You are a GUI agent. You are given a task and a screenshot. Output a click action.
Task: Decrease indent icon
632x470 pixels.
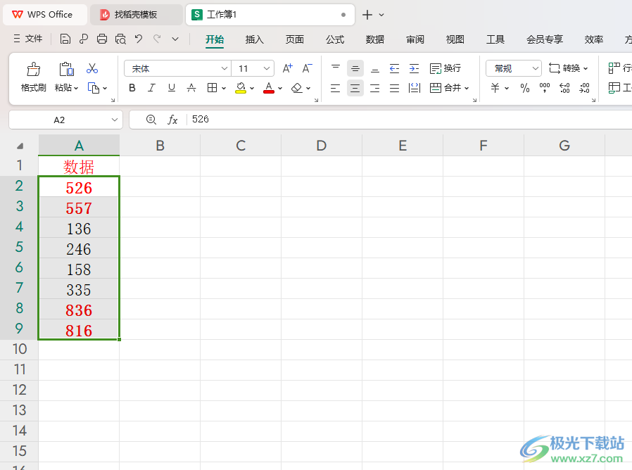click(x=395, y=68)
